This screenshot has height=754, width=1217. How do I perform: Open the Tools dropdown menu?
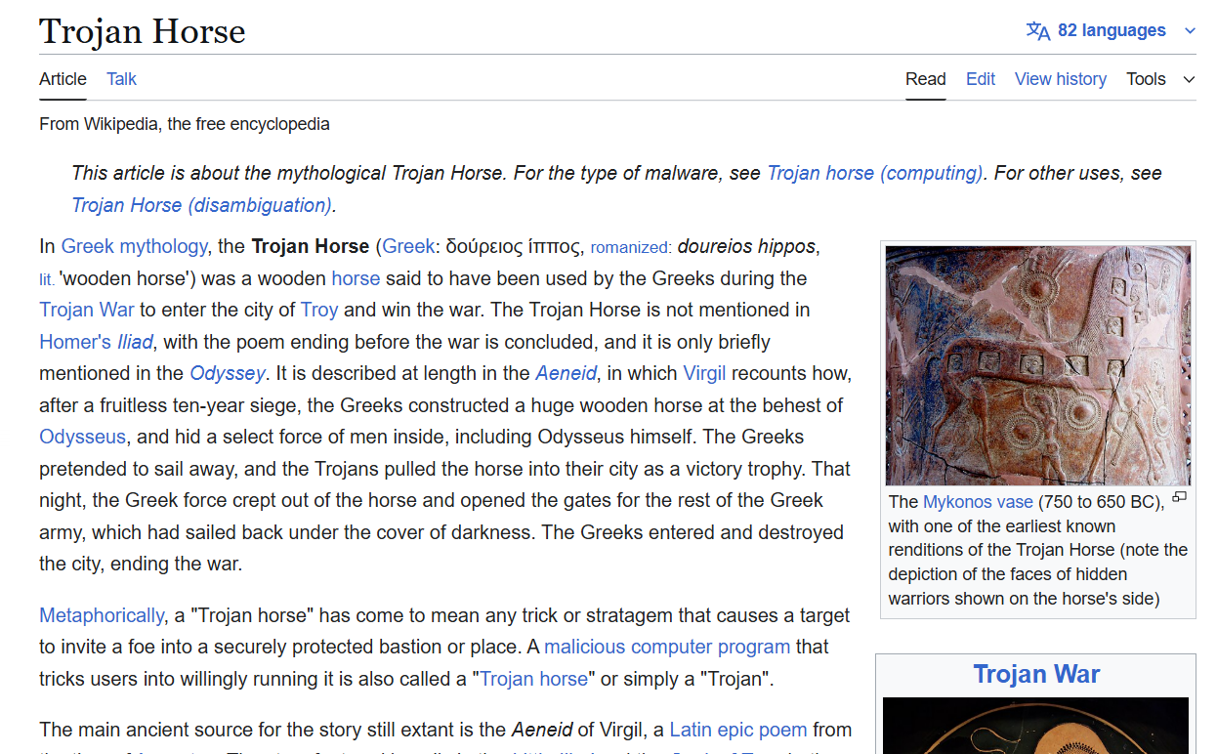1160,79
